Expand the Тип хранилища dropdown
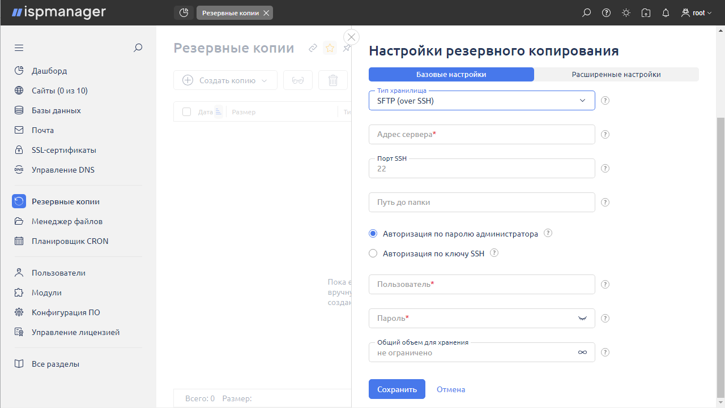 click(x=481, y=101)
